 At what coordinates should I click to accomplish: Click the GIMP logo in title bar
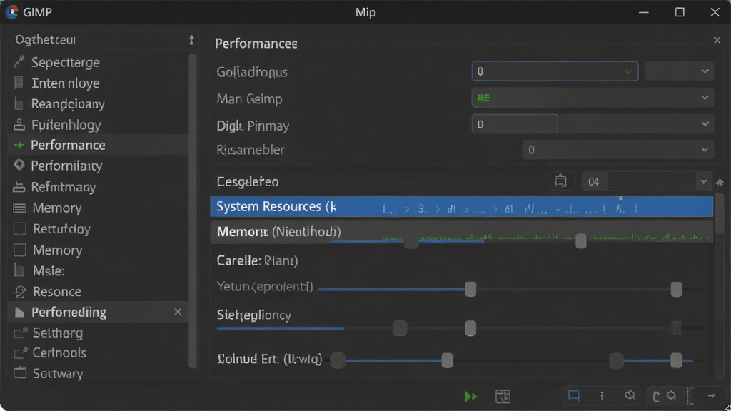click(x=11, y=12)
